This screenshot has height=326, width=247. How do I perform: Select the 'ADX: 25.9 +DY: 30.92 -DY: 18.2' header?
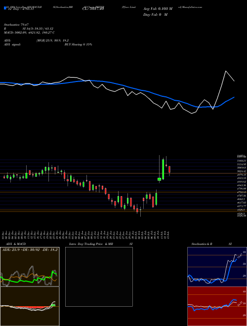(30, 250)
